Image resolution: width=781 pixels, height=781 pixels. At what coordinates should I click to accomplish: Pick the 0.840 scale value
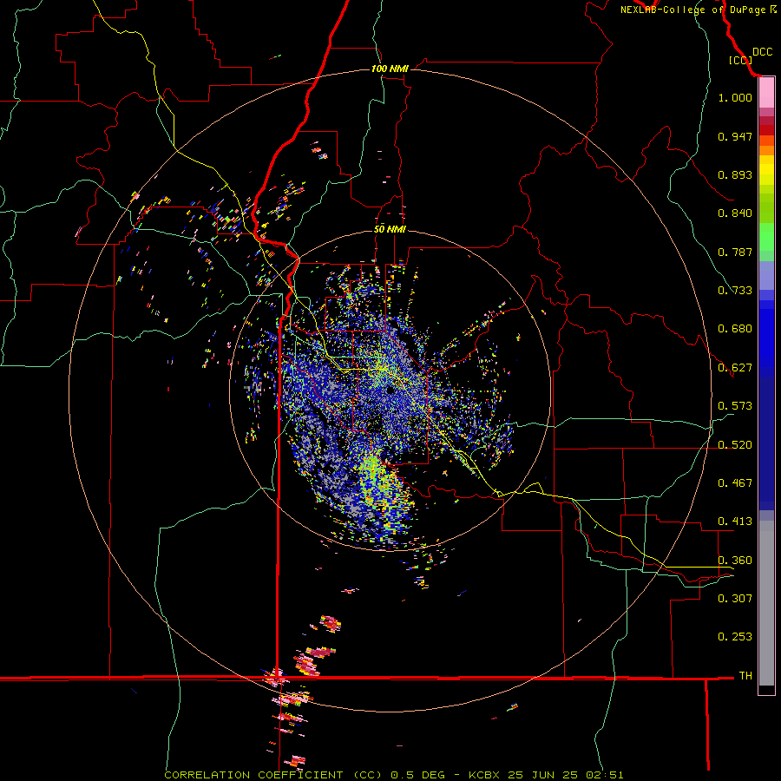click(735, 213)
